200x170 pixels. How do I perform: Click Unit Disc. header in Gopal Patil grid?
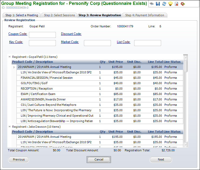tap(134, 62)
